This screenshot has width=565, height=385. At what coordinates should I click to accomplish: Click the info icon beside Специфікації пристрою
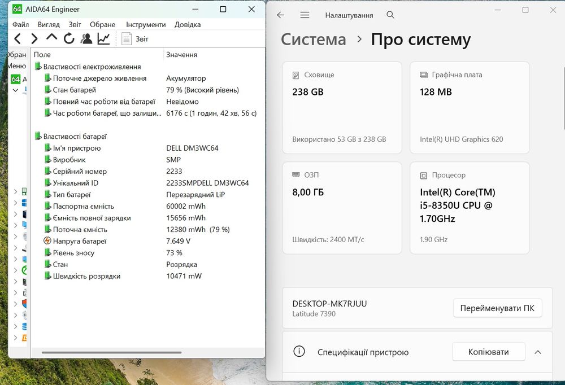coord(299,351)
